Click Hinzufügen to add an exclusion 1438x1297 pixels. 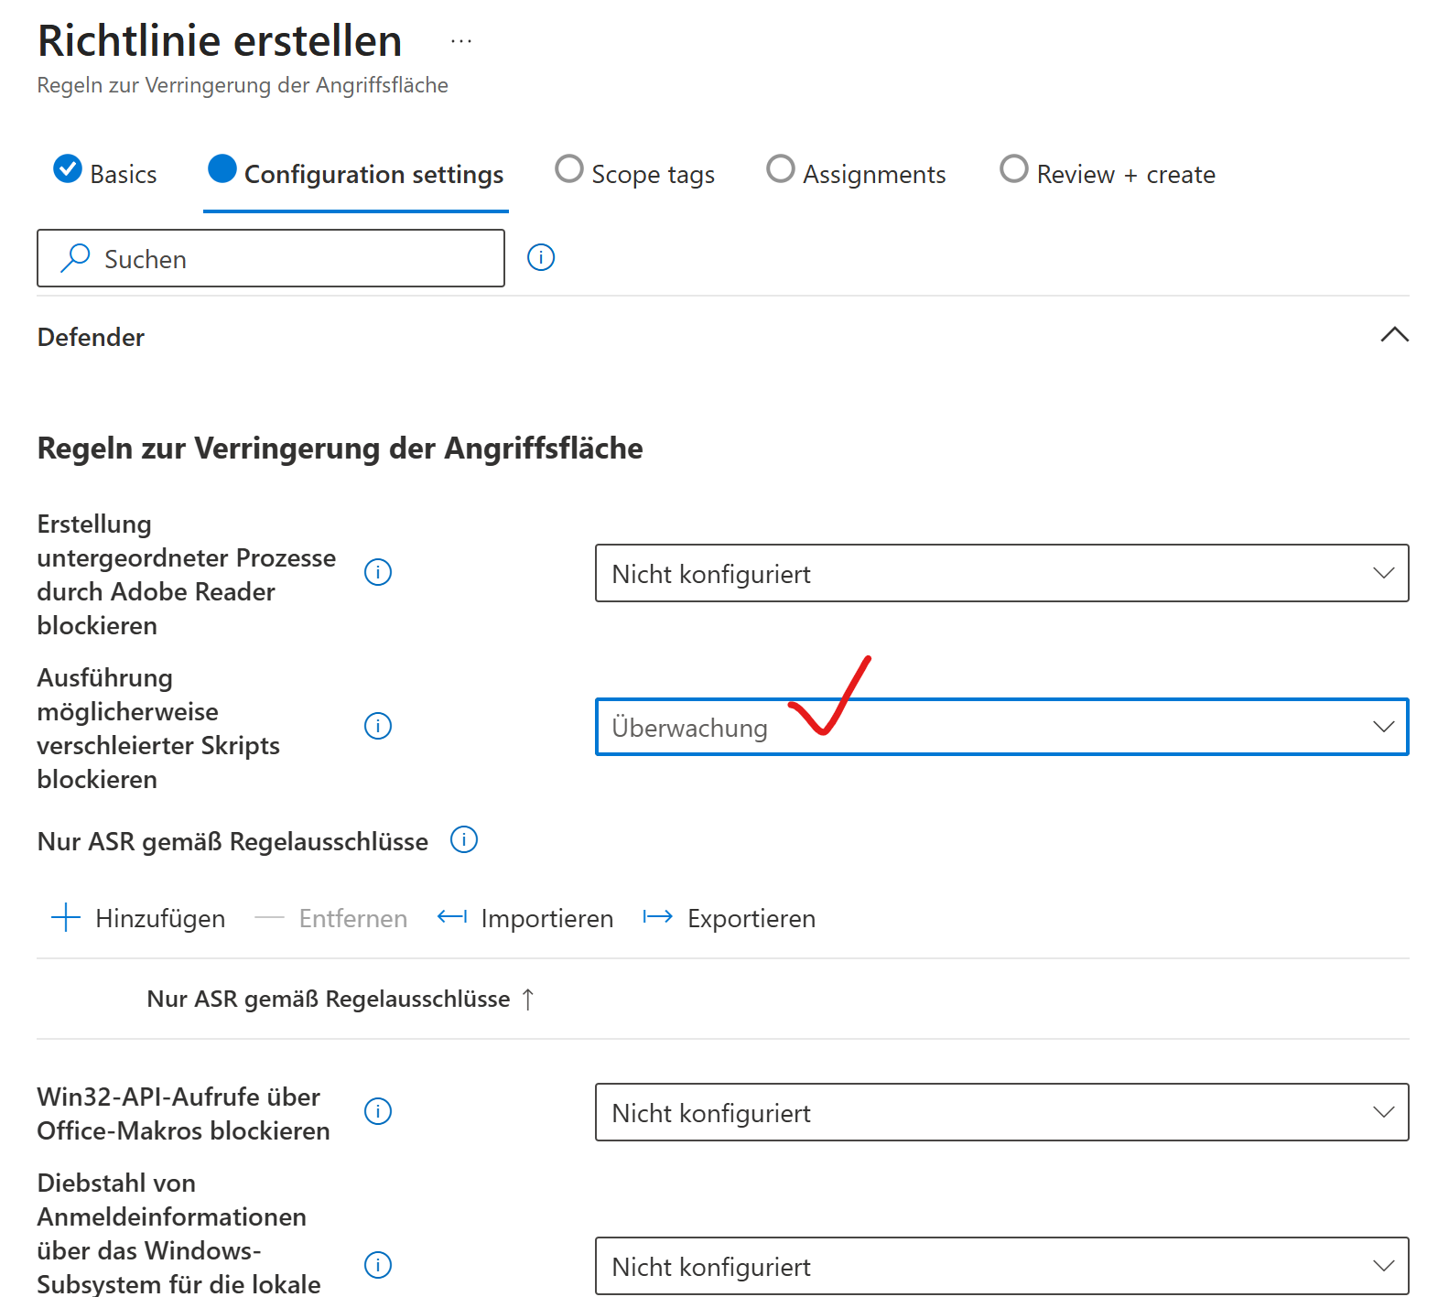point(139,918)
